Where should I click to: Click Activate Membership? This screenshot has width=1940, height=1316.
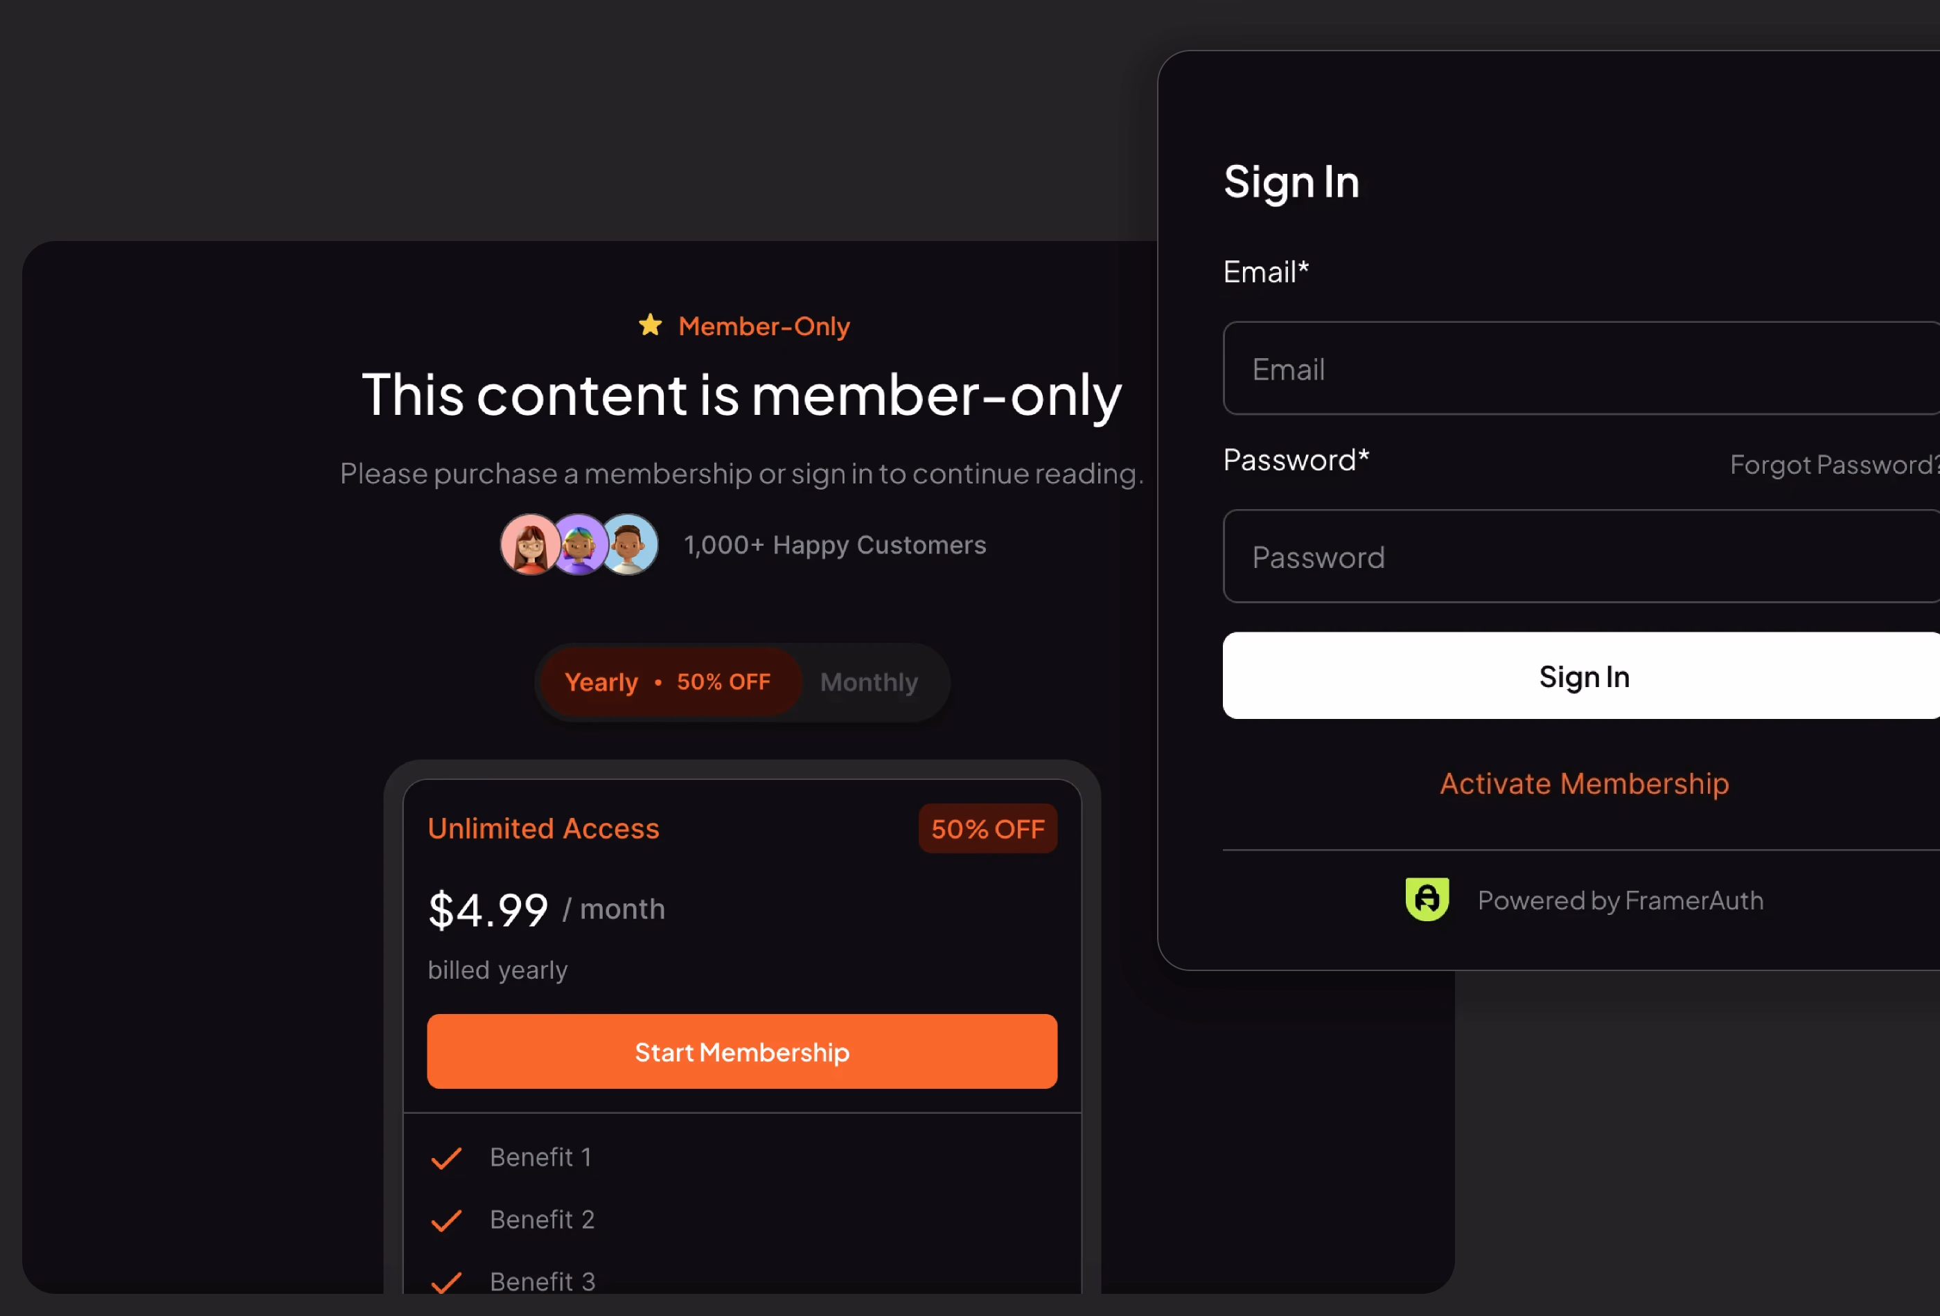1582,783
